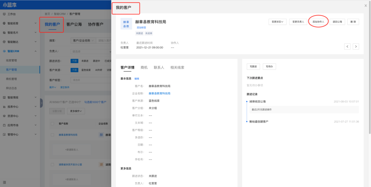
Task: Check the box for 赫章县教育科技局 row
Action: pos(53,135)
